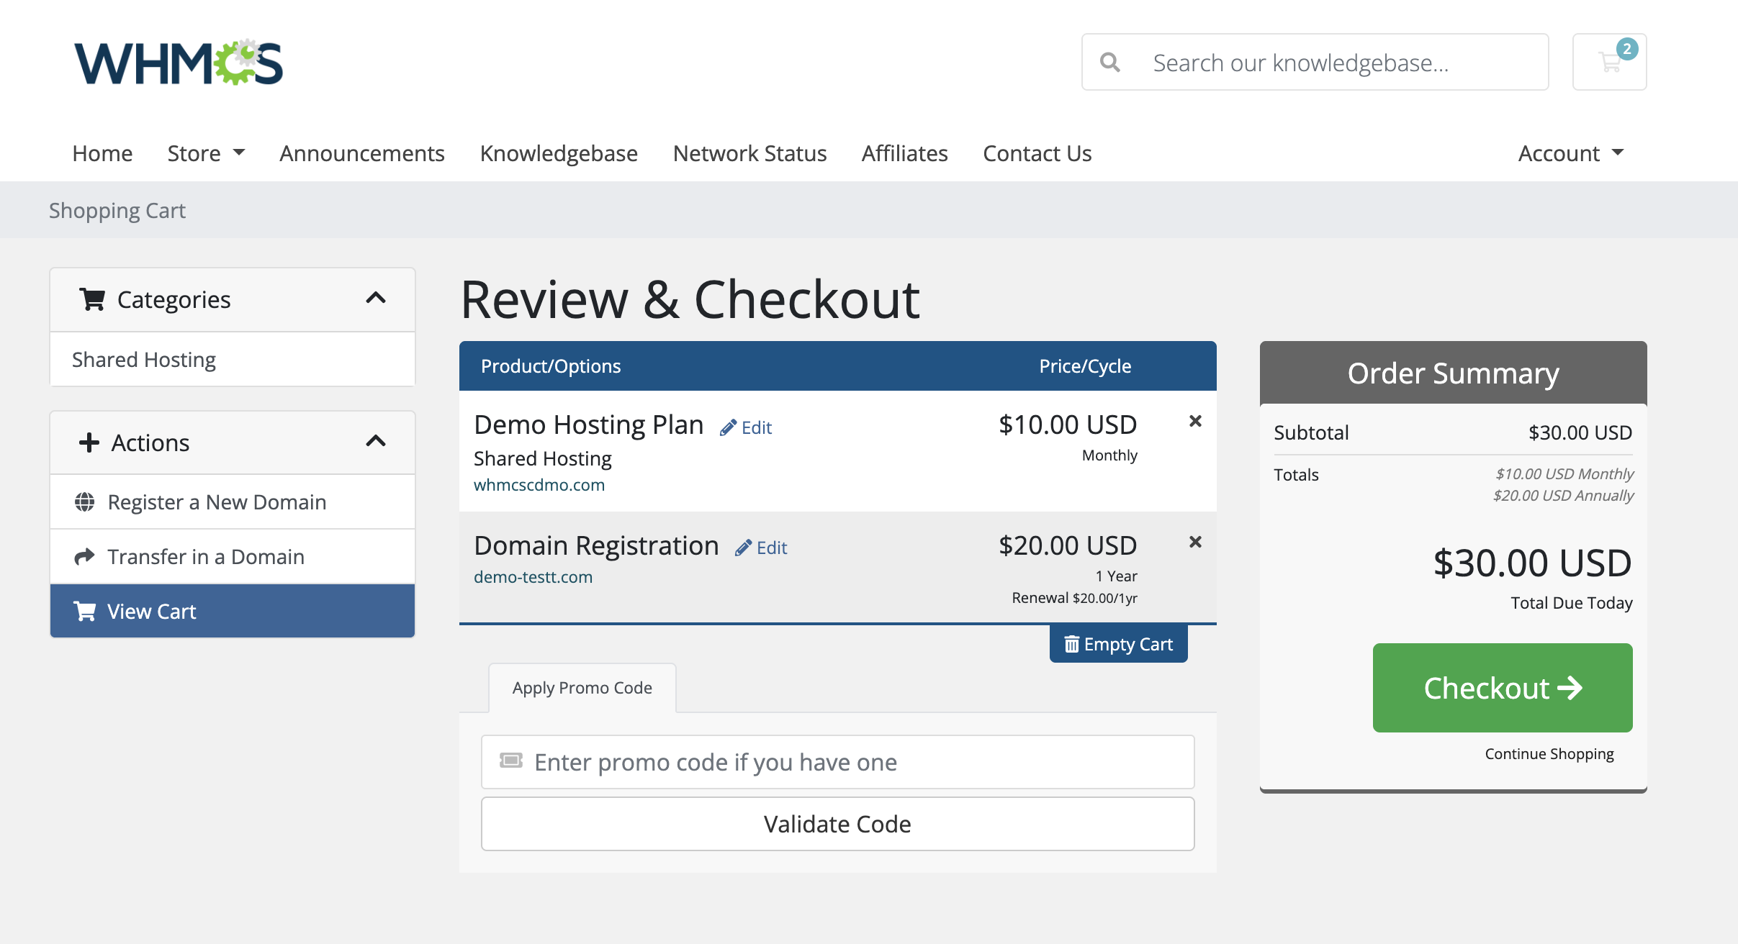Click the cart icon in View Cart row

85,611
